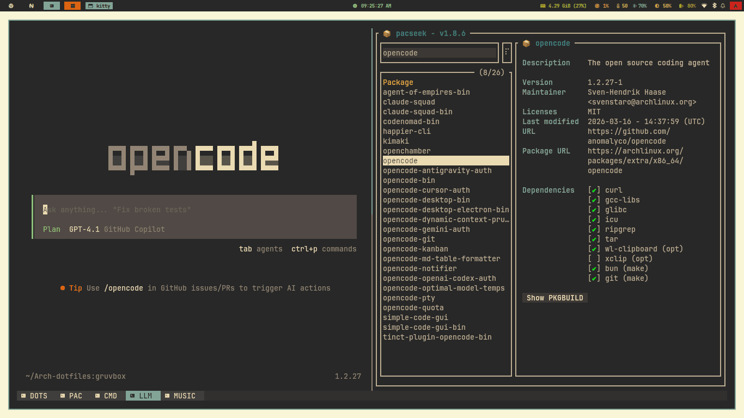
Task: Select the opencode-antigravity-auth package
Action: coord(437,170)
